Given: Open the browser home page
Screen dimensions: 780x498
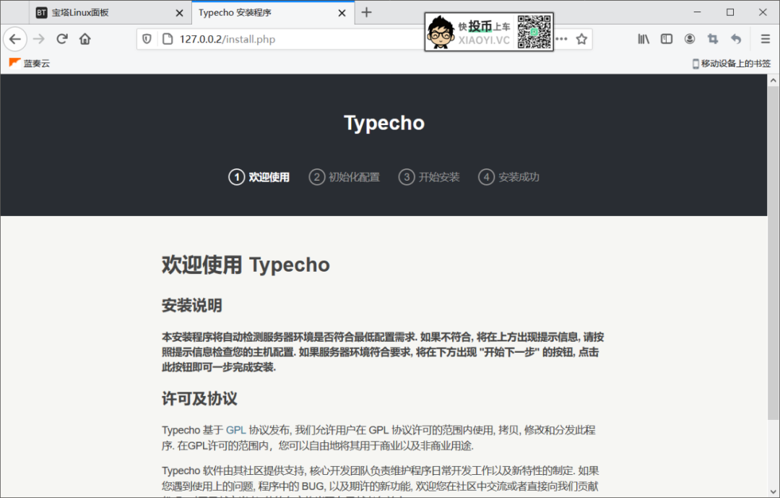Looking at the screenshot, I should point(85,39).
